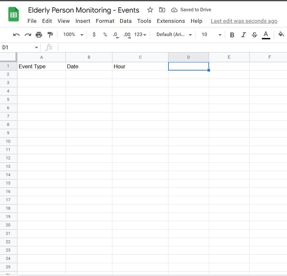Open the Default (Arial) font dropdown
Screen dimensions: 287x276
pyautogui.click(x=174, y=34)
